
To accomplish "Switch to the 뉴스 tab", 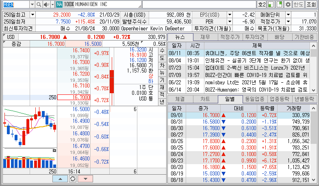I will (x=180, y=37).
